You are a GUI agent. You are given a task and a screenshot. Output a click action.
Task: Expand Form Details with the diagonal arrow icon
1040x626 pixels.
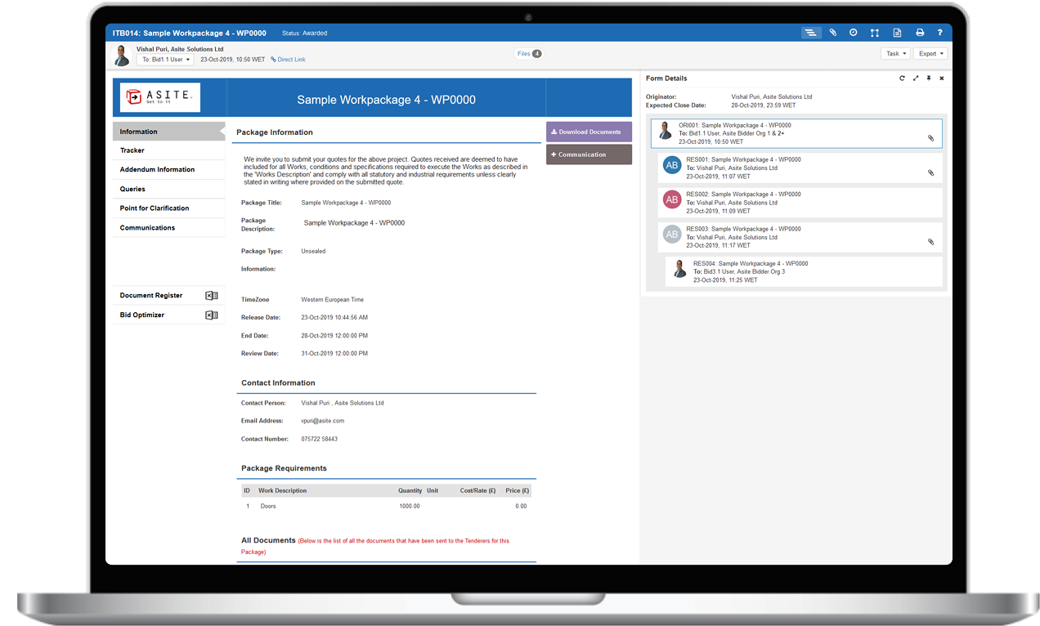pyautogui.click(x=916, y=78)
